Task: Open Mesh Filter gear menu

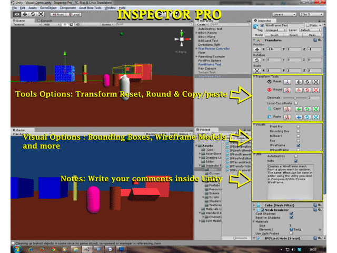Action: point(320,205)
